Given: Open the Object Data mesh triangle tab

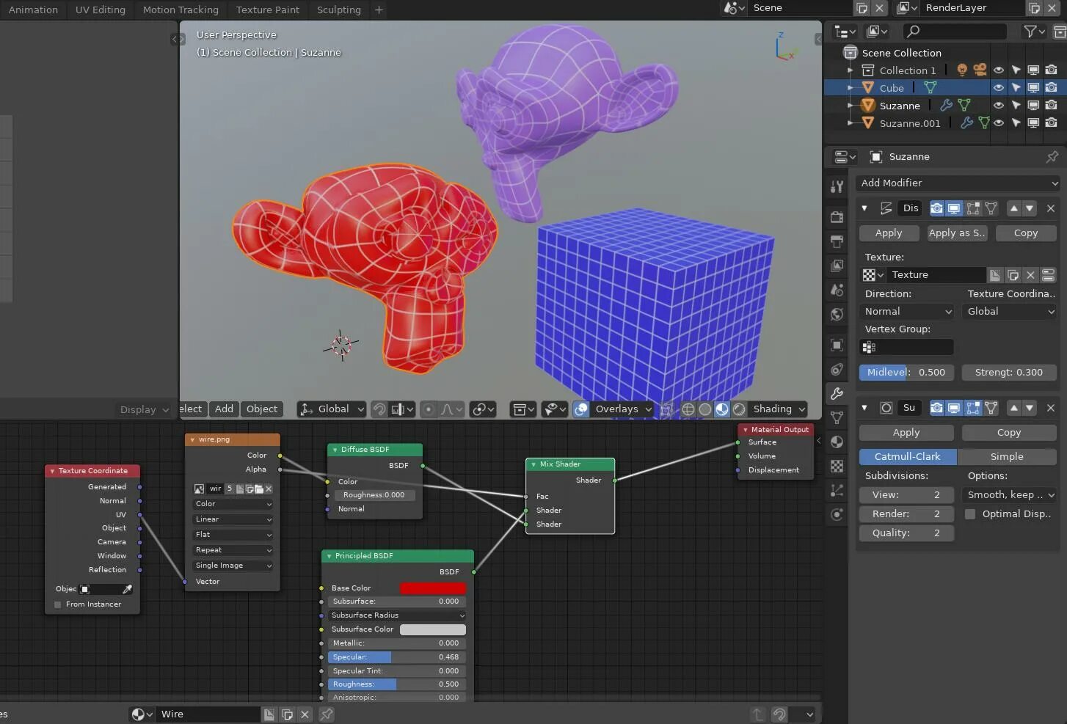Looking at the screenshot, I should (837, 417).
